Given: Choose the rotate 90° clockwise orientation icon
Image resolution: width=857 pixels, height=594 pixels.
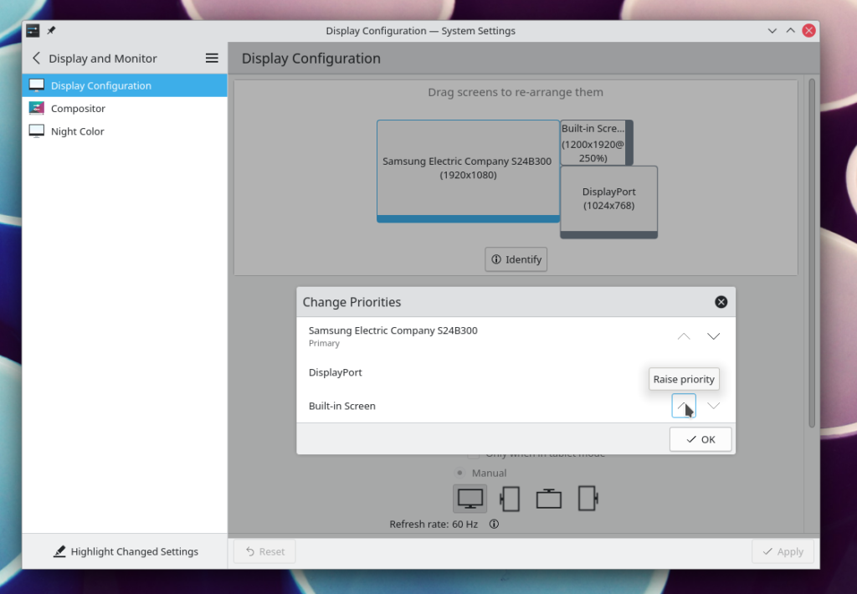Looking at the screenshot, I should point(588,499).
